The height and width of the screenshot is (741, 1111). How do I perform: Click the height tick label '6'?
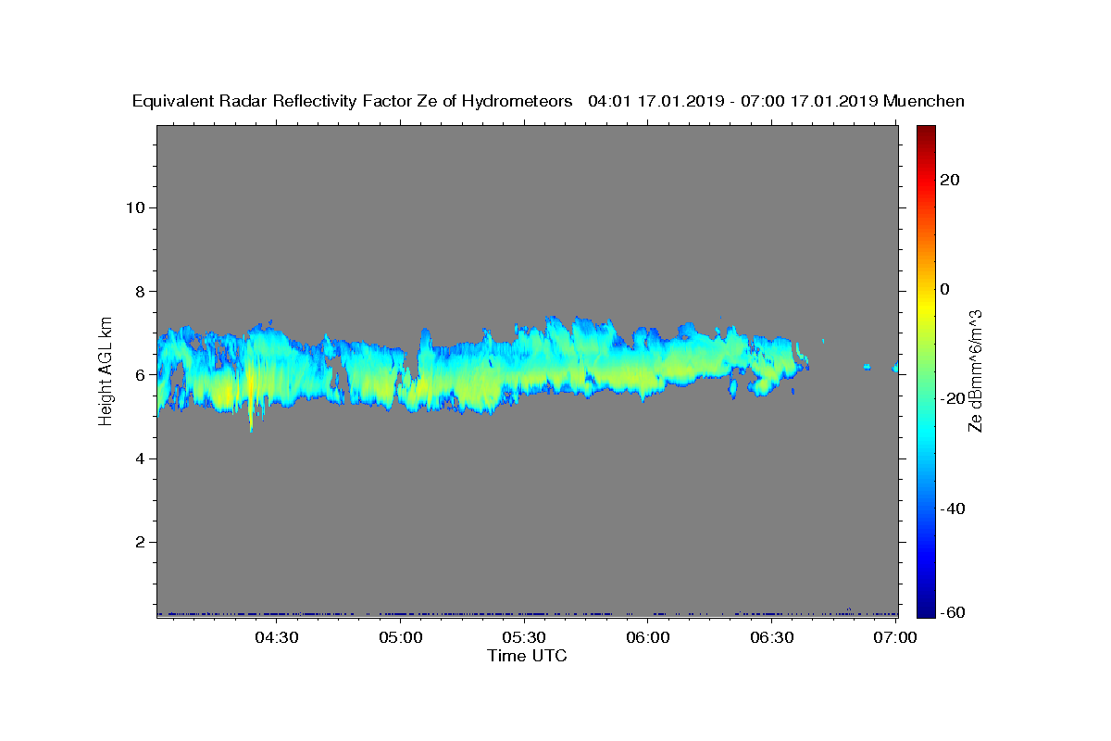coord(138,375)
